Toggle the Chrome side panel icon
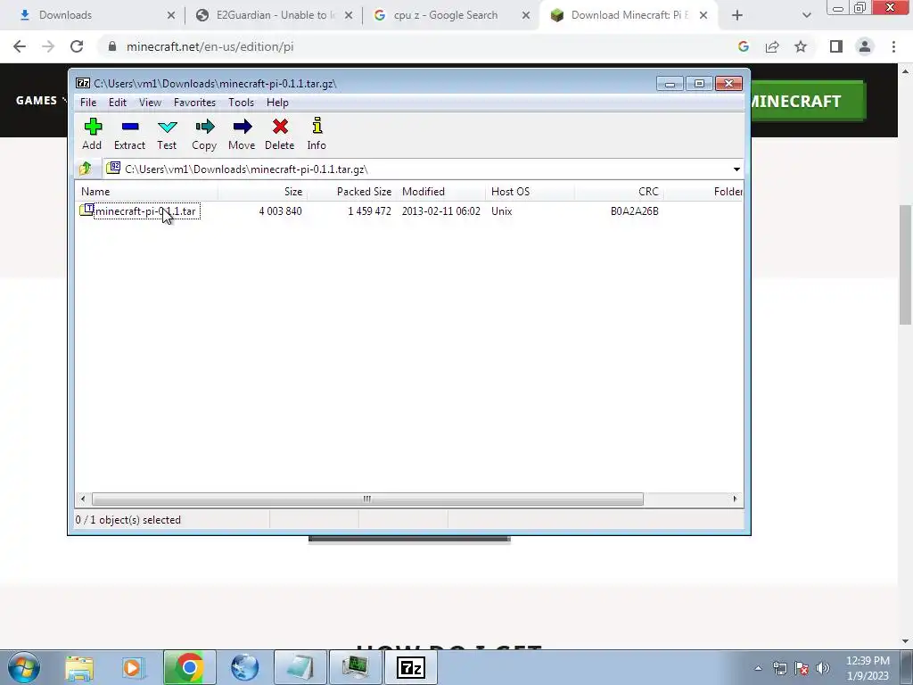Screen dimensions: 913x685 [836, 46]
